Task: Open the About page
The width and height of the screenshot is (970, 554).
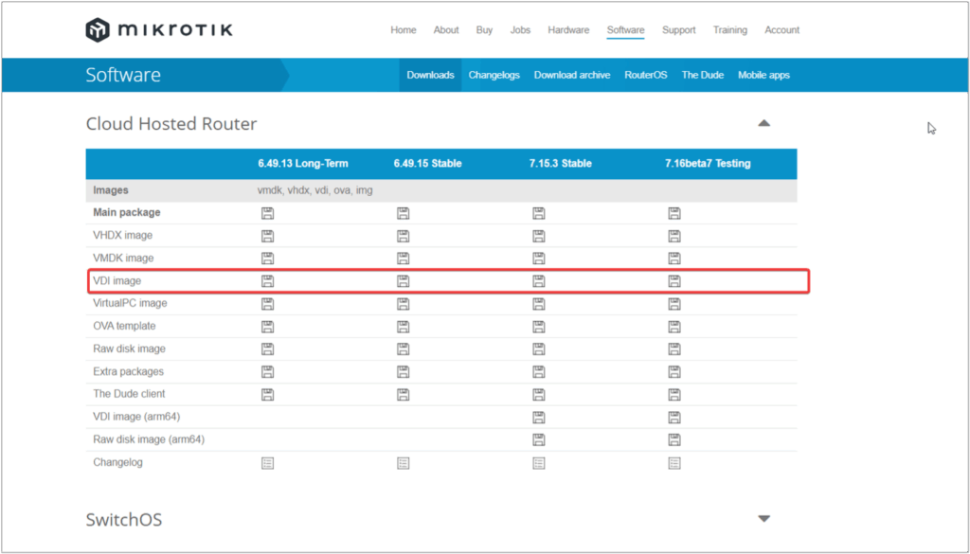Action: [x=446, y=29]
